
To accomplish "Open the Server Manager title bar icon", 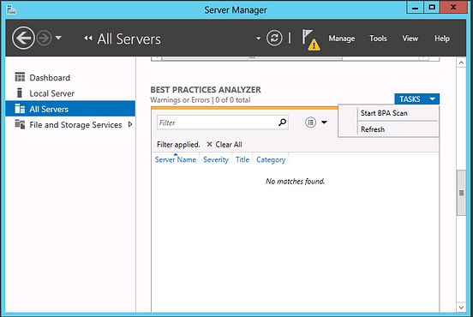I will tap(11, 9).
